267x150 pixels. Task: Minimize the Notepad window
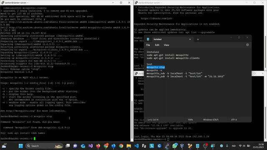(x=231, y=37)
